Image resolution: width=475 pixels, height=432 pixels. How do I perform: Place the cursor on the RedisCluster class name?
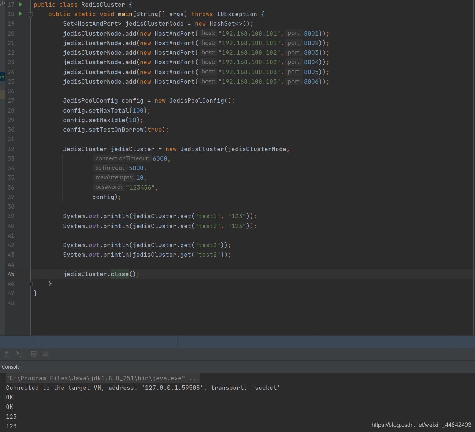tap(103, 4)
